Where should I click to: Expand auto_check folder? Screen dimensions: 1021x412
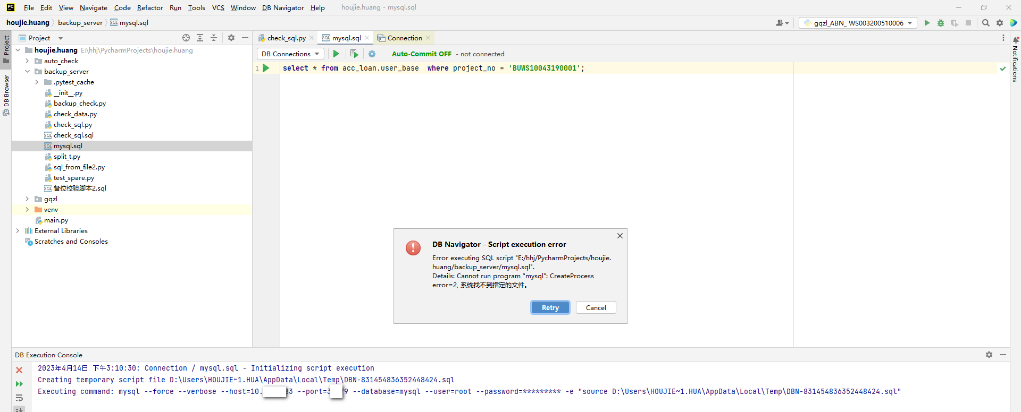tap(27, 61)
